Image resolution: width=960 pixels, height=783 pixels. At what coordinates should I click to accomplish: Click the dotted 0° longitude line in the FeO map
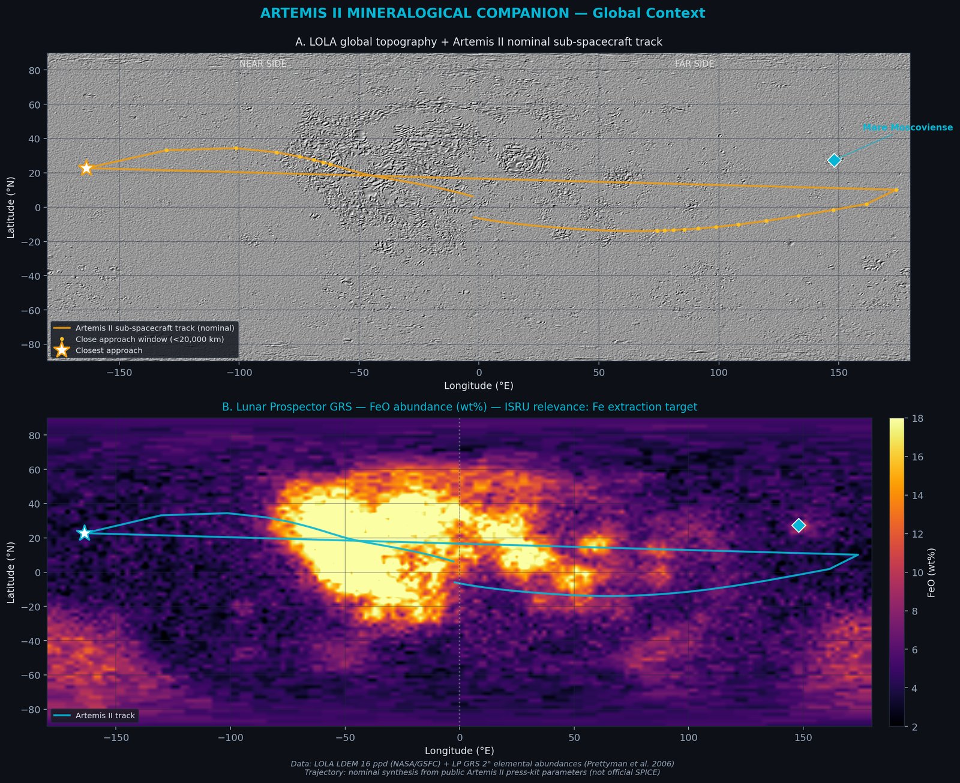[x=460, y=572]
